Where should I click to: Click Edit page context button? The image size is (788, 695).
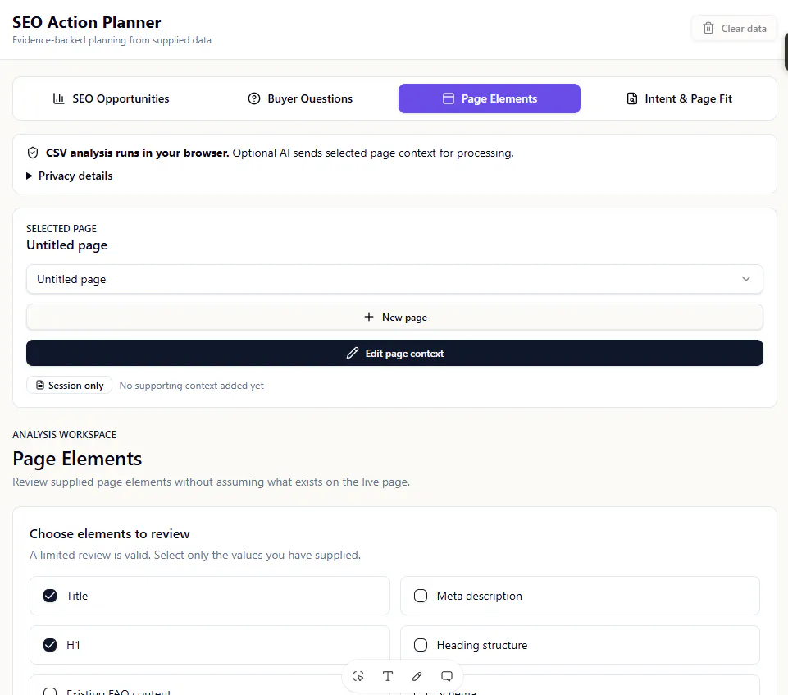coord(394,353)
